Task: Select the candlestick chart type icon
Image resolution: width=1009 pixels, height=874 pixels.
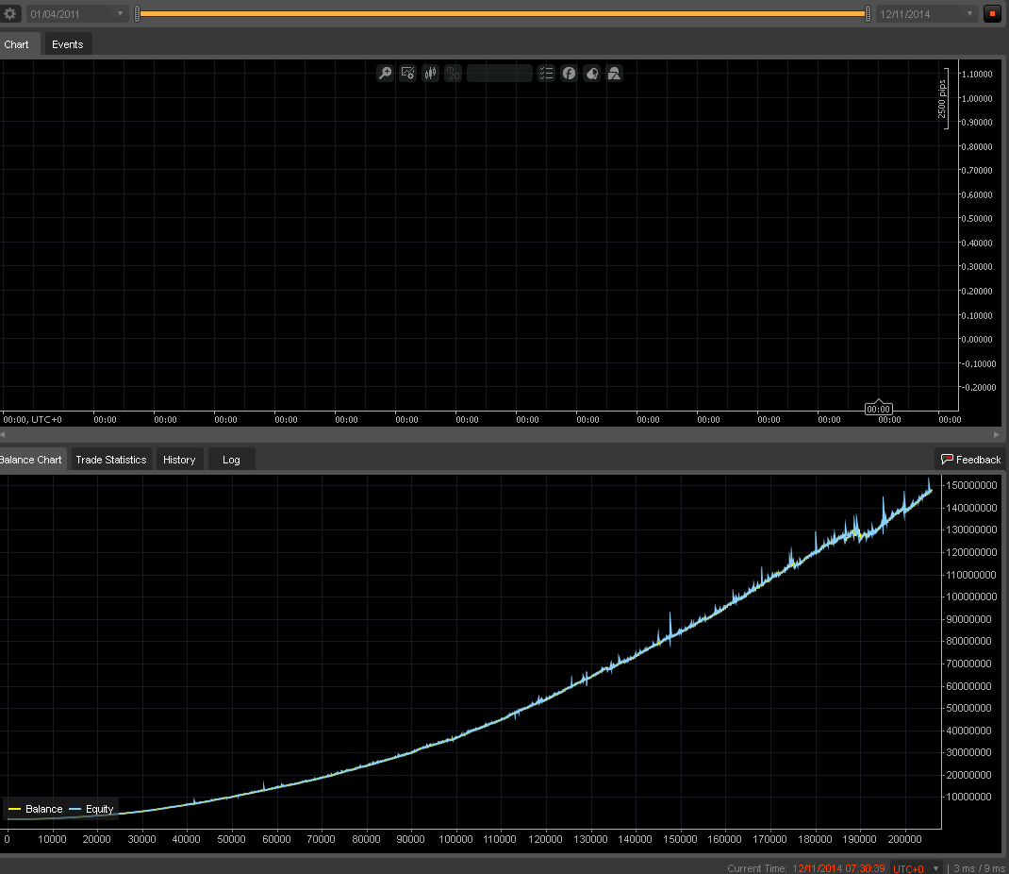Action: coord(431,74)
